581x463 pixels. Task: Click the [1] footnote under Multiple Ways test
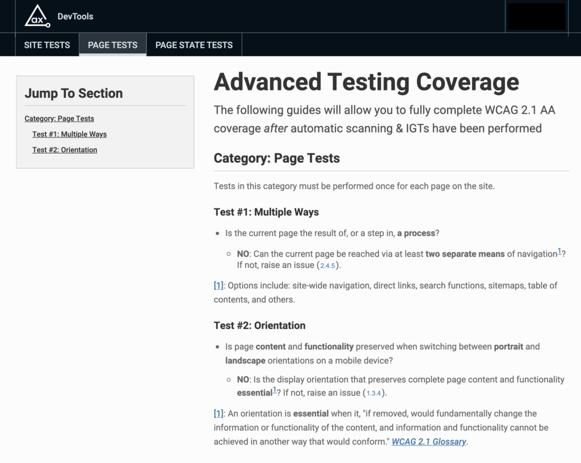point(218,285)
